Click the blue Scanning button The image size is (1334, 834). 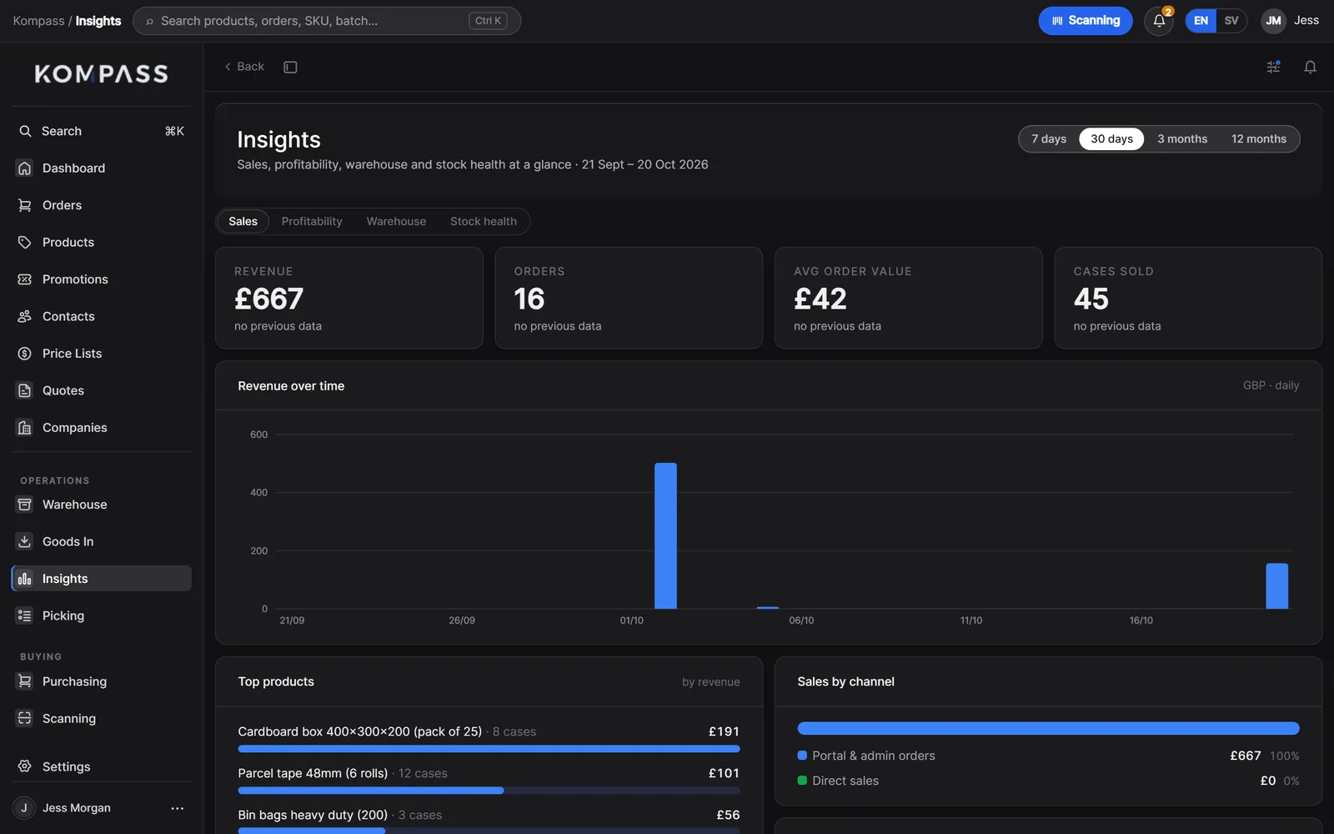1086,21
